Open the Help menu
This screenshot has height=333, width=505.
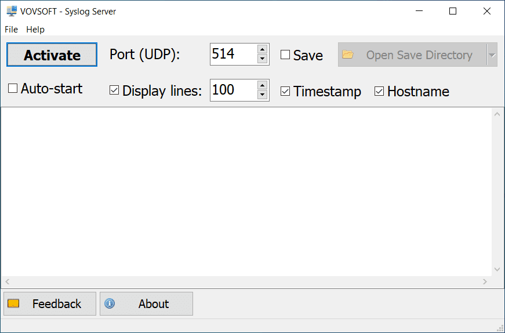pos(35,30)
